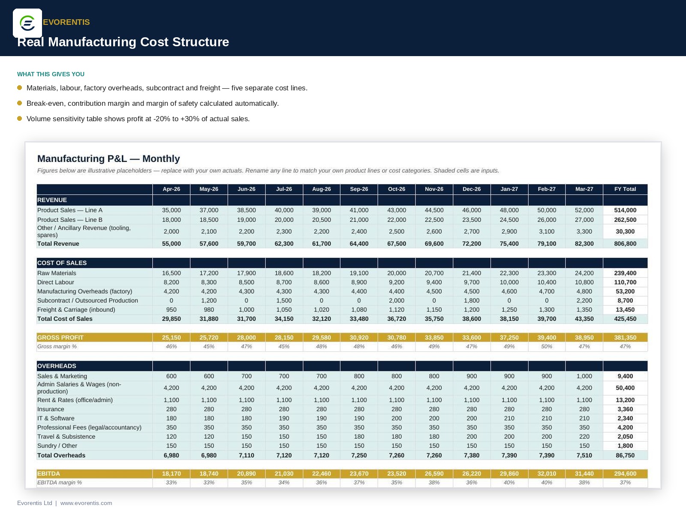The width and height of the screenshot is (686, 514).
Task: Click the 'Rent & Rates (office/admin)' label
Action: [x=75, y=400]
